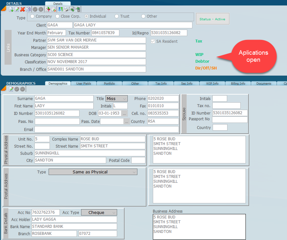The image size is (287, 240).
Task: Open the Portfolio tab
Action: click(109, 84)
